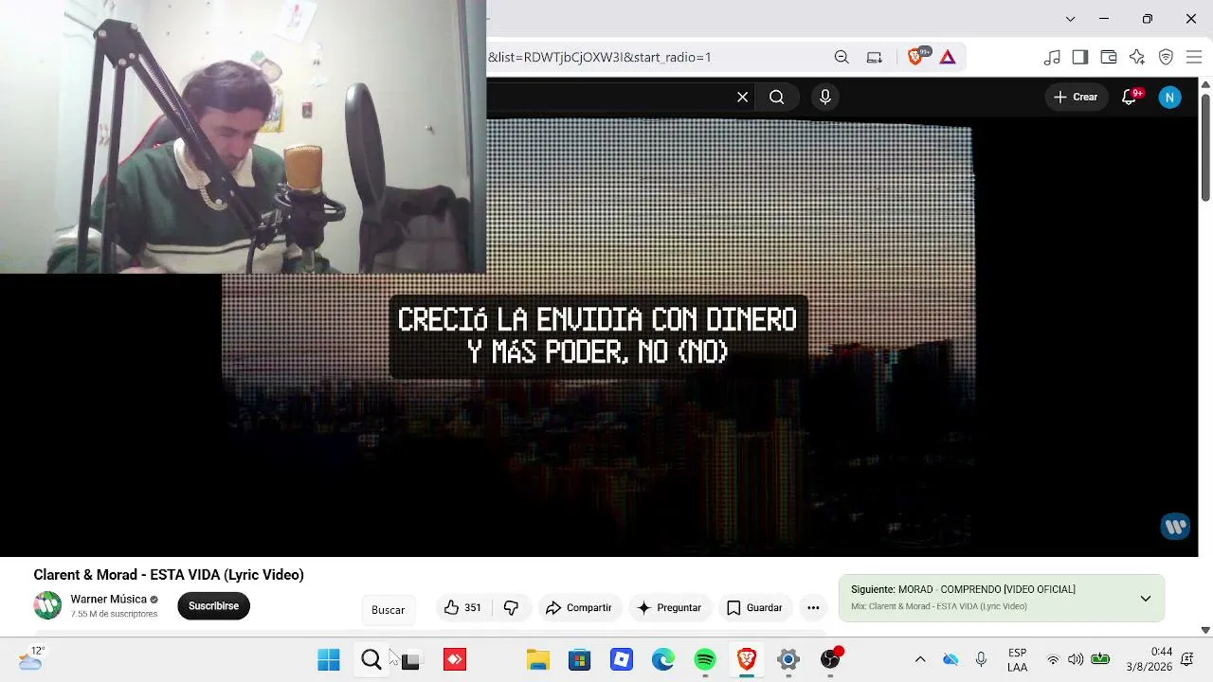Click the zoom-out magnifier in address bar
The height and width of the screenshot is (682, 1213).
coord(842,57)
